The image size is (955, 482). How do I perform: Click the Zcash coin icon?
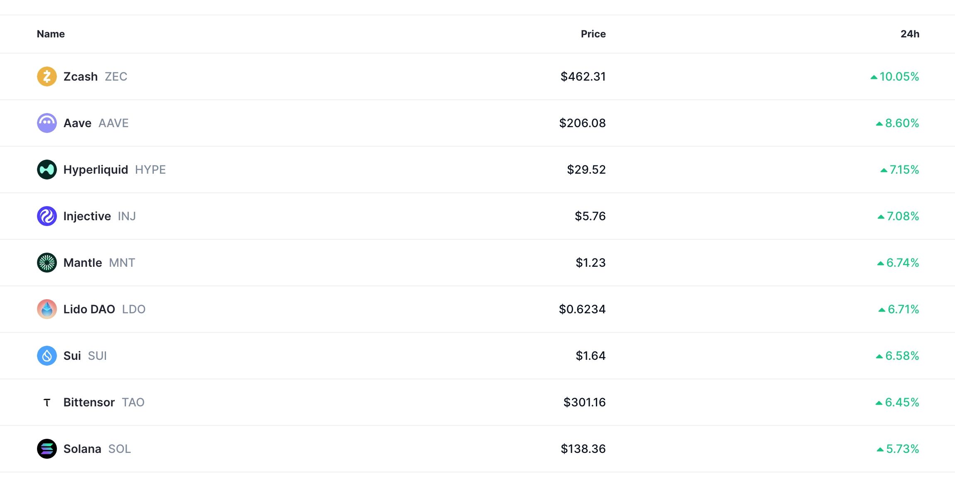pos(47,76)
